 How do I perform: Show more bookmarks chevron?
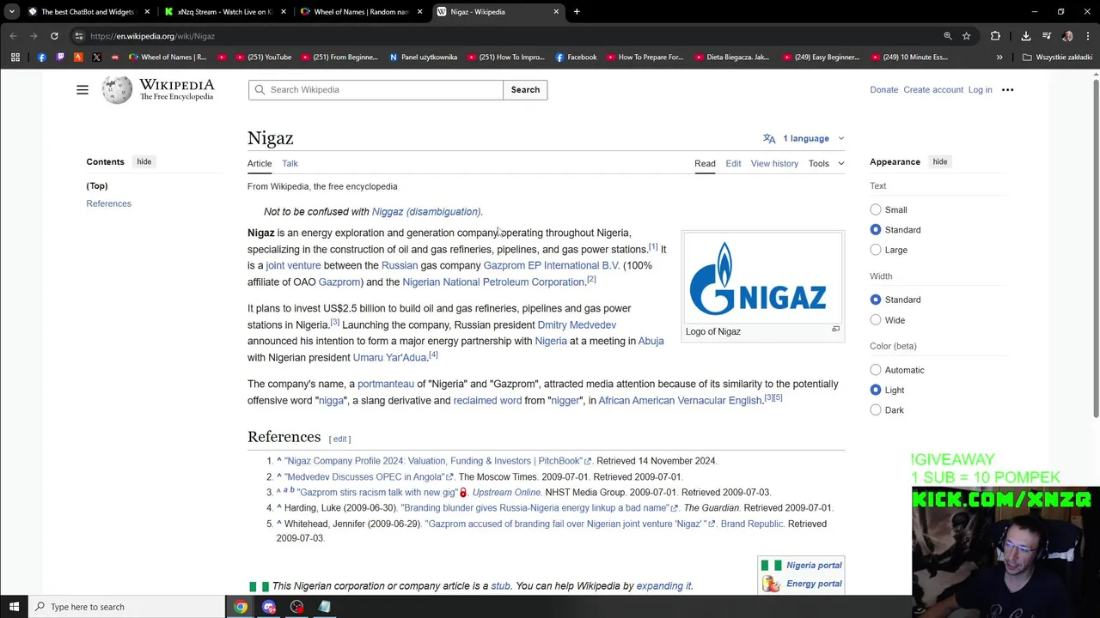pos(999,58)
